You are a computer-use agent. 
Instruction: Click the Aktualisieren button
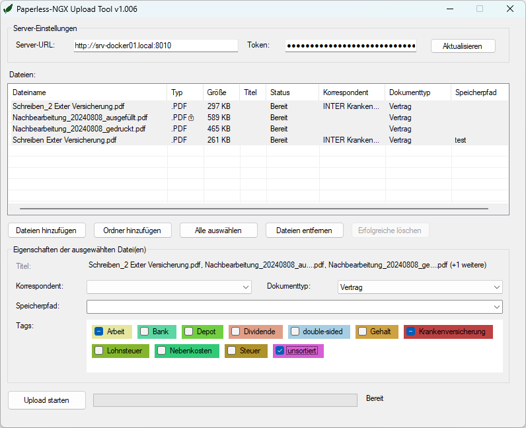[463, 46]
